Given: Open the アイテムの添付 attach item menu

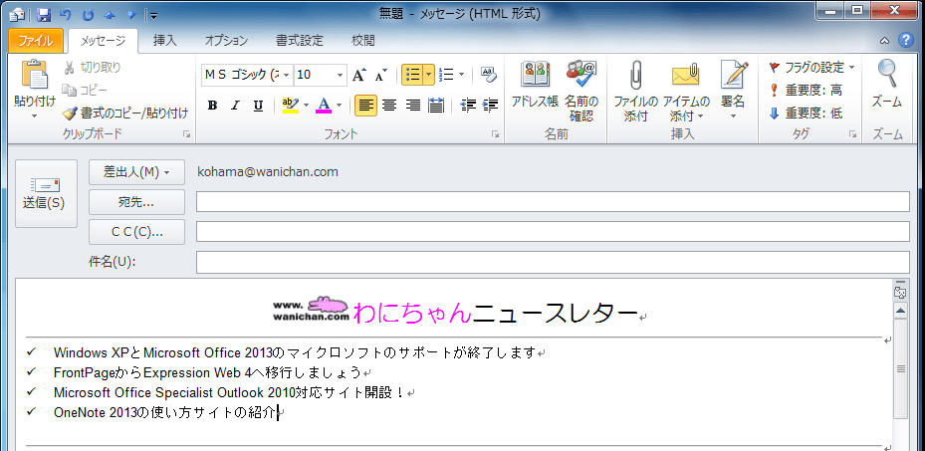Looking at the screenshot, I should pos(687,90).
